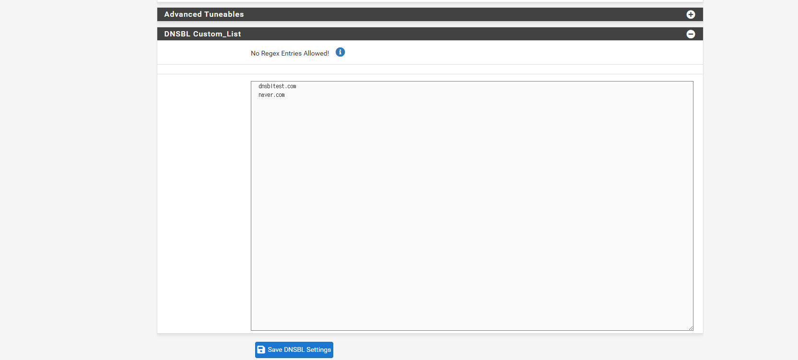Viewport: 798px width, 360px height.
Task: Save the DNSBL Settings
Action: (x=294, y=350)
